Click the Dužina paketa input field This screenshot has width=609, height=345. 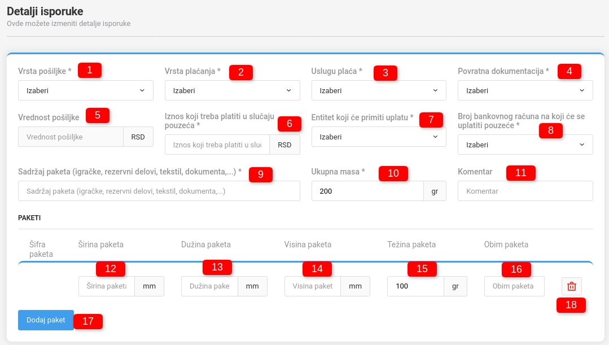209,286
